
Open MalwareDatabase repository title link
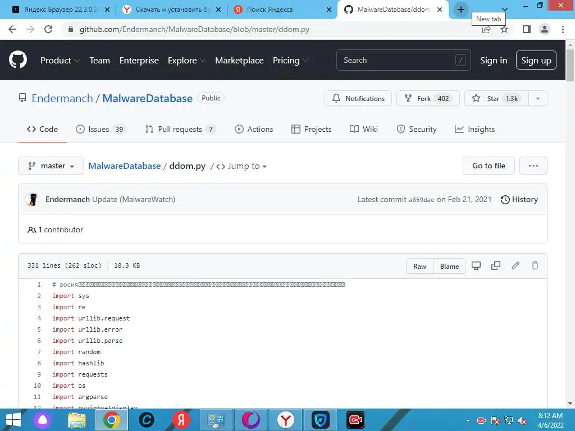[x=148, y=98]
